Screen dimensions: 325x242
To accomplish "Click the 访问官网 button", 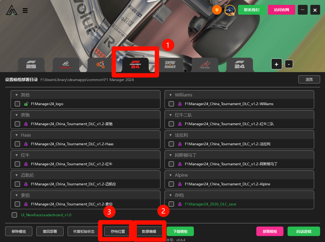I will coord(282,10).
